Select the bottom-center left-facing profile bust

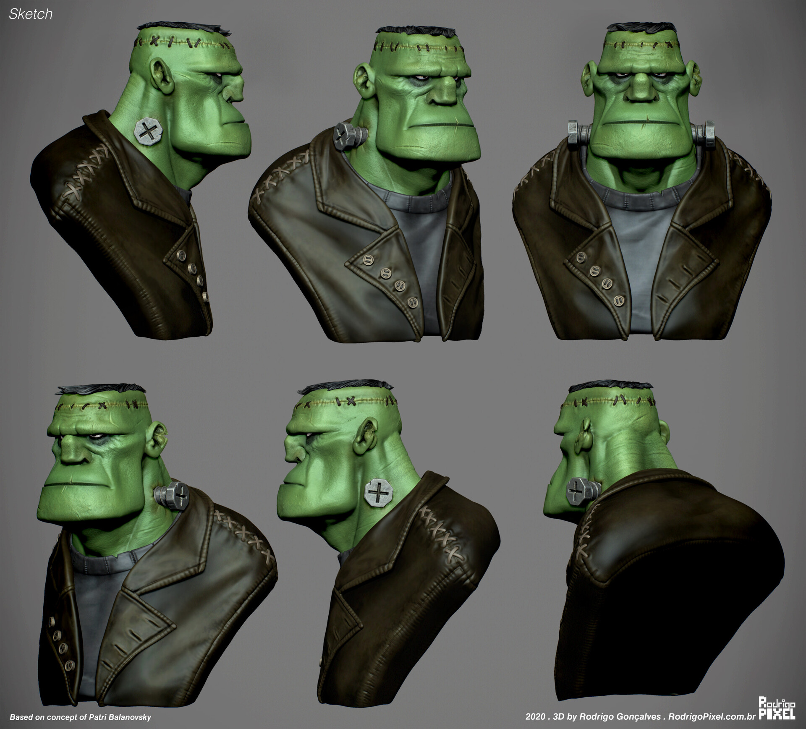(x=388, y=541)
